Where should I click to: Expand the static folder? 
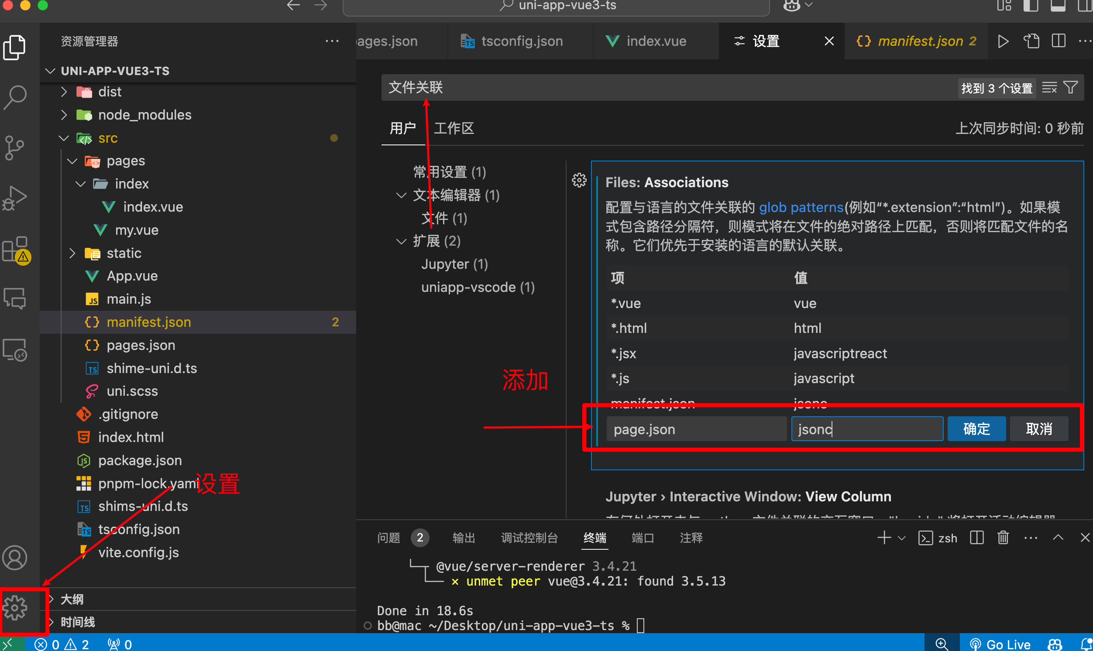72,253
